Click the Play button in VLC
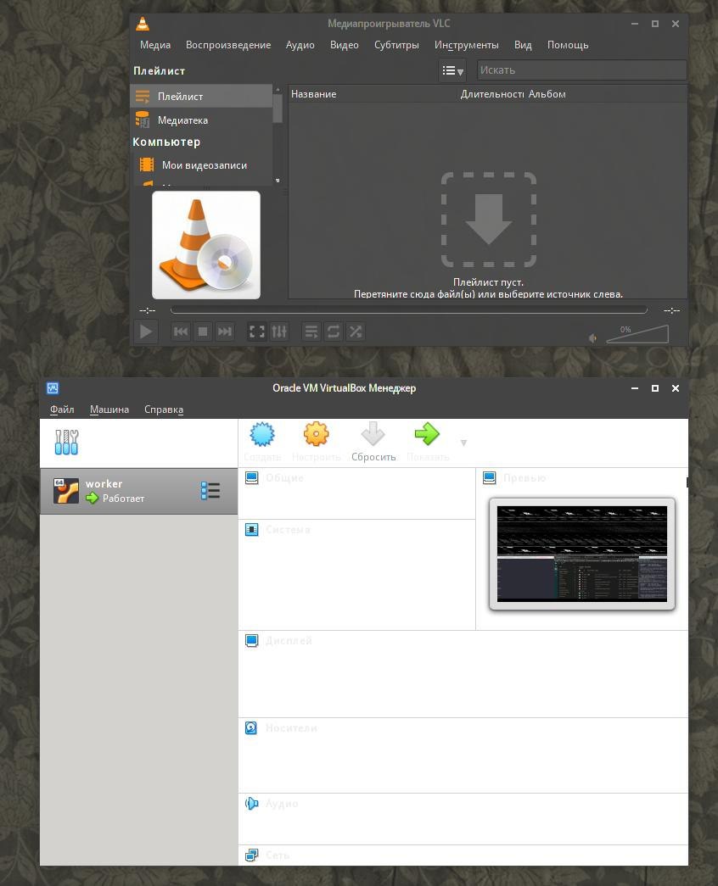The height and width of the screenshot is (886, 718). [x=145, y=332]
